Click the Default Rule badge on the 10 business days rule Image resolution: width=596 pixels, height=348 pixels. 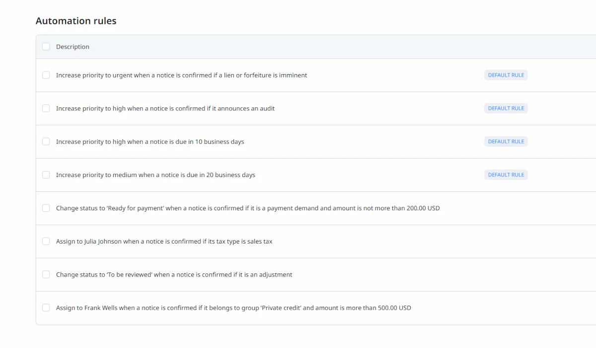pyautogui.click(x=506, y=142)
